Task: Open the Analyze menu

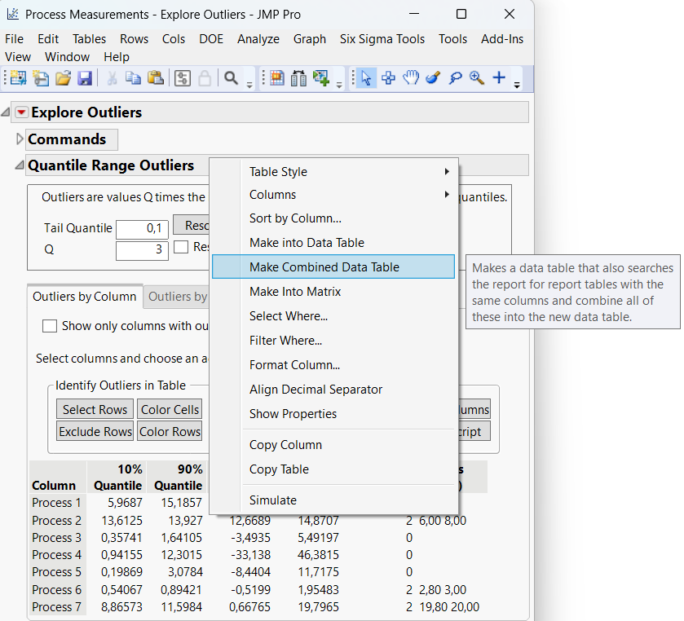Action: 258,38
